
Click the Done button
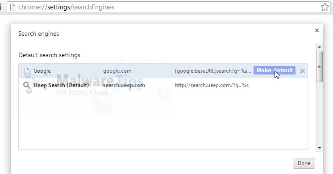(x=304, y=163)
